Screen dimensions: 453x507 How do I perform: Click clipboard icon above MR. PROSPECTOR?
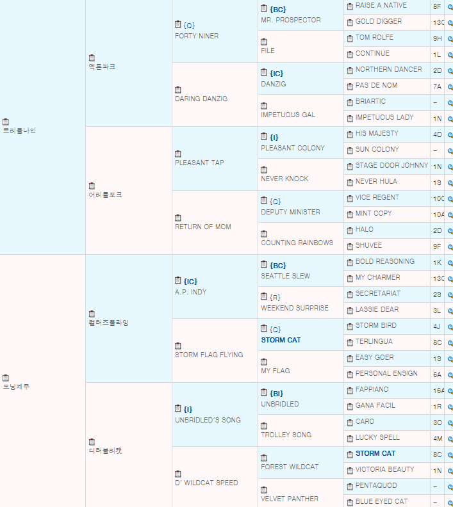[x=264, y=9]
